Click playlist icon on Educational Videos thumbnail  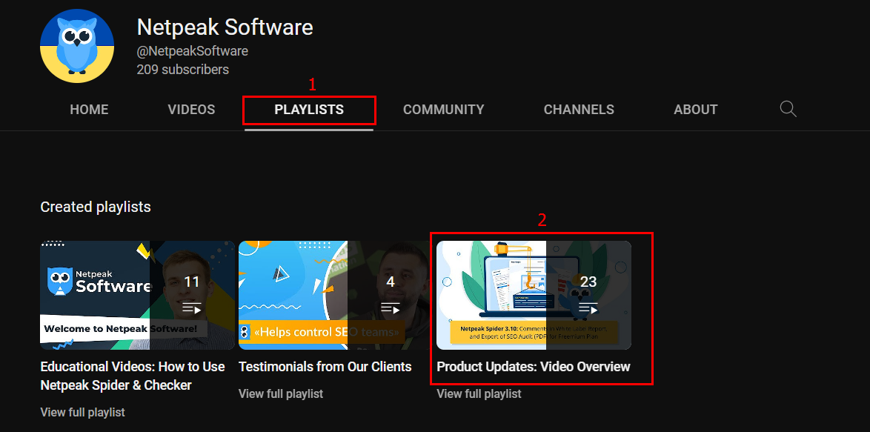pos(192,308)
